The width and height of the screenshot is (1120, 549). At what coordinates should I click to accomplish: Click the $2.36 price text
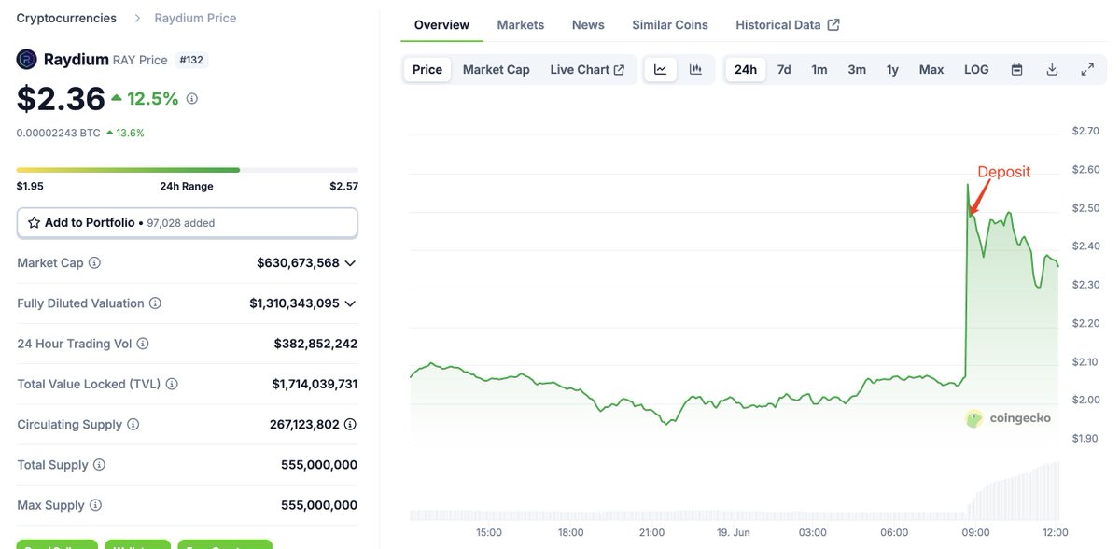[61, 98]
